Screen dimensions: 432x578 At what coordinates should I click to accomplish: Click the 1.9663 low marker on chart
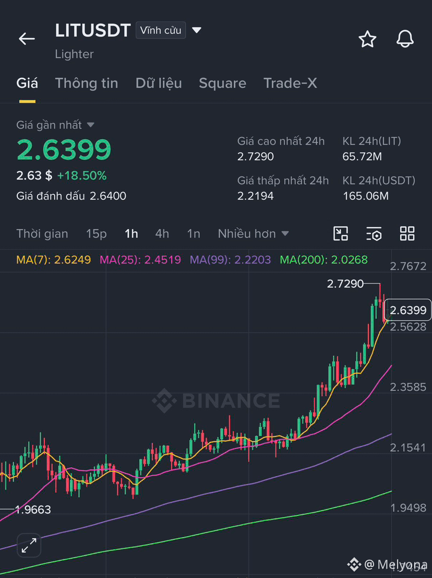click(33, 510)
